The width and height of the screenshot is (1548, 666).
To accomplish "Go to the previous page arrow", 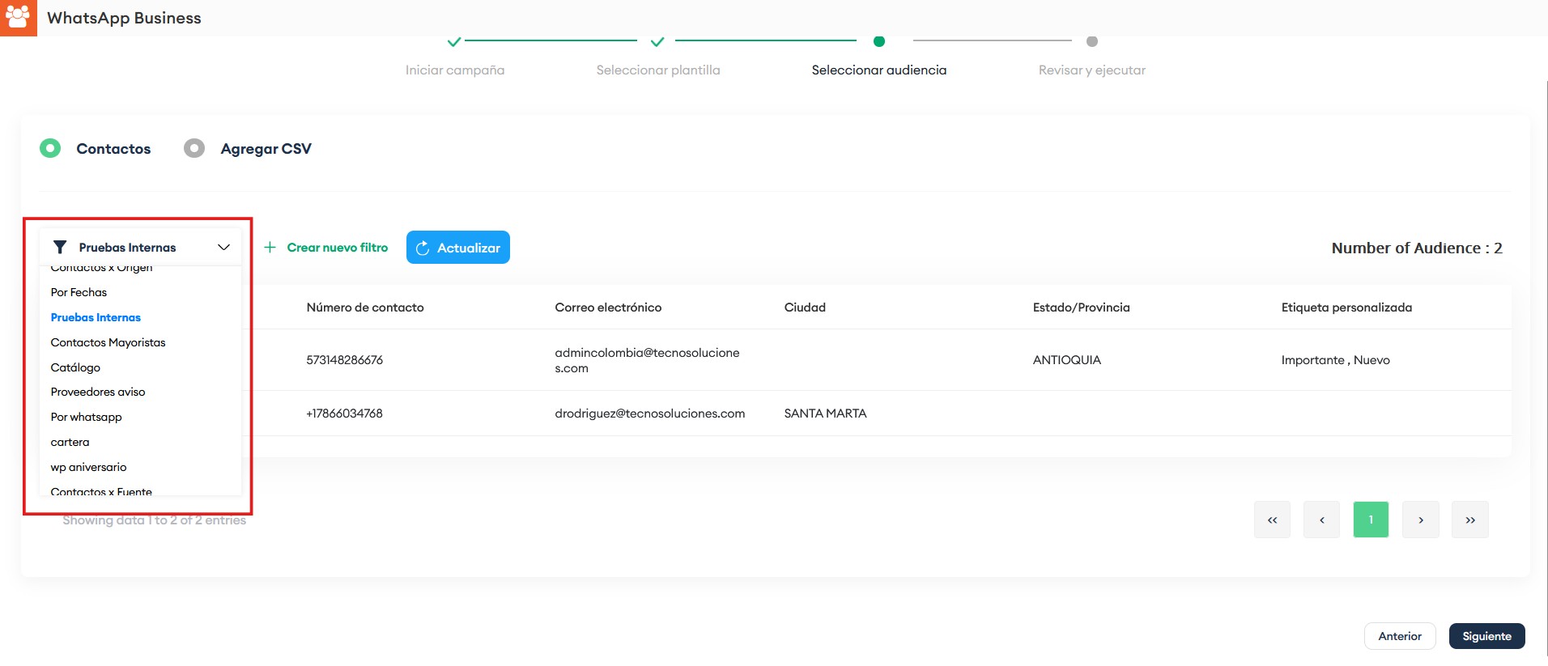I will 1321,520.
